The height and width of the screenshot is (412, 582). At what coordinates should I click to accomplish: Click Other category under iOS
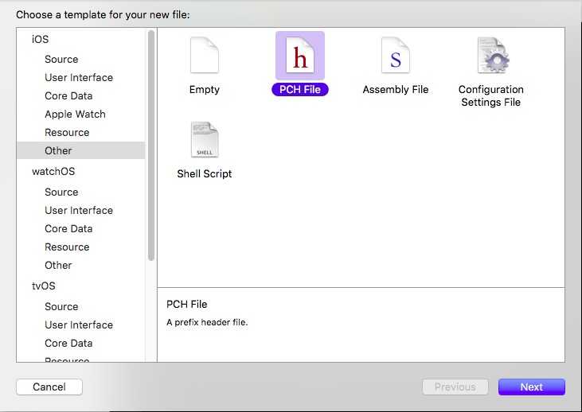point(58,150)
